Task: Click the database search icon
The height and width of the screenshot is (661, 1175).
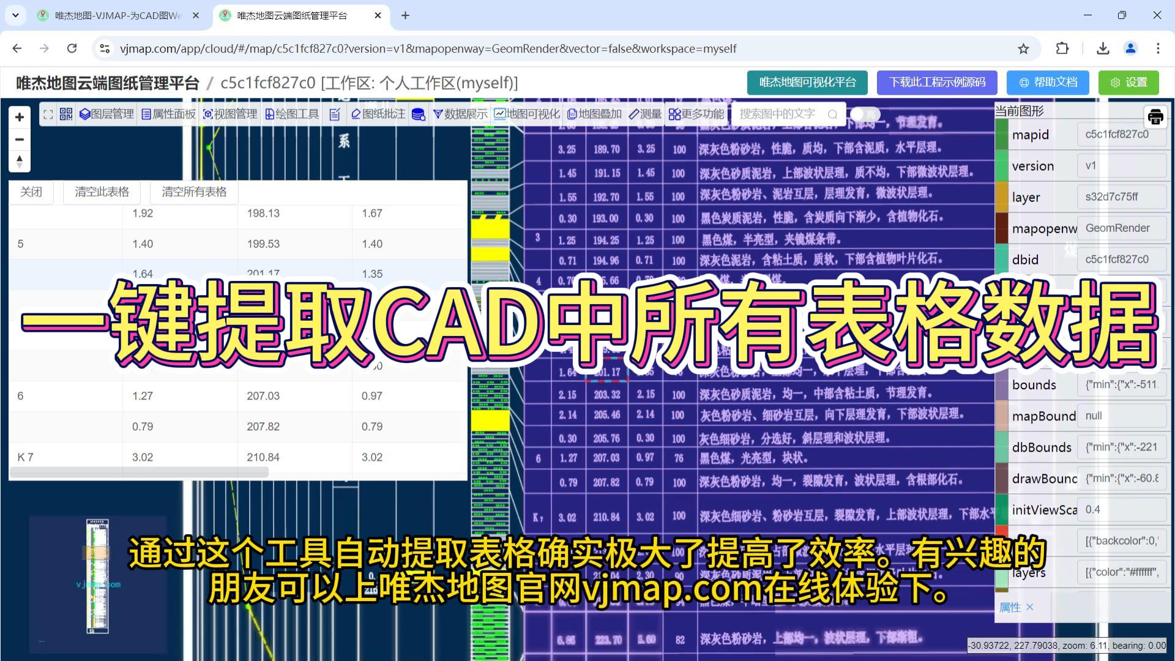Action: tap(419, 114)
